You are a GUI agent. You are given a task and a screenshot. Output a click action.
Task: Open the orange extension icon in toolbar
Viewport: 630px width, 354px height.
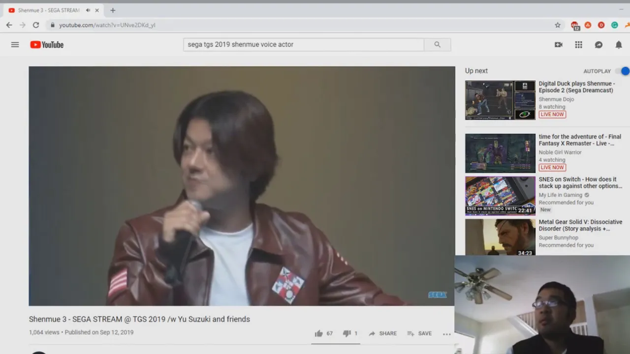[x=588, y=25]
